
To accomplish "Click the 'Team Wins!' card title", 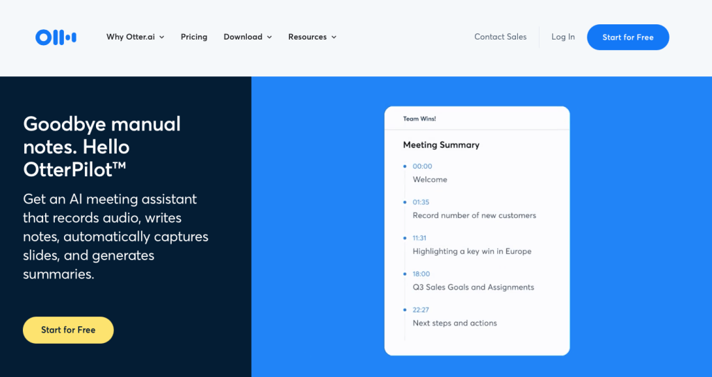I will 419,119.
